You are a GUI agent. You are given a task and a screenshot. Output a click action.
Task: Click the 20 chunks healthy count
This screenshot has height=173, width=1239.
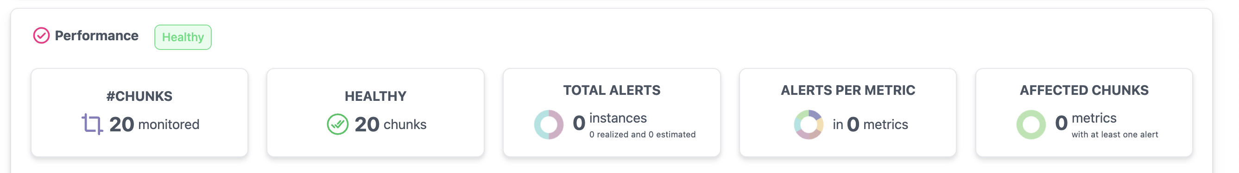(x=391, y=124)
